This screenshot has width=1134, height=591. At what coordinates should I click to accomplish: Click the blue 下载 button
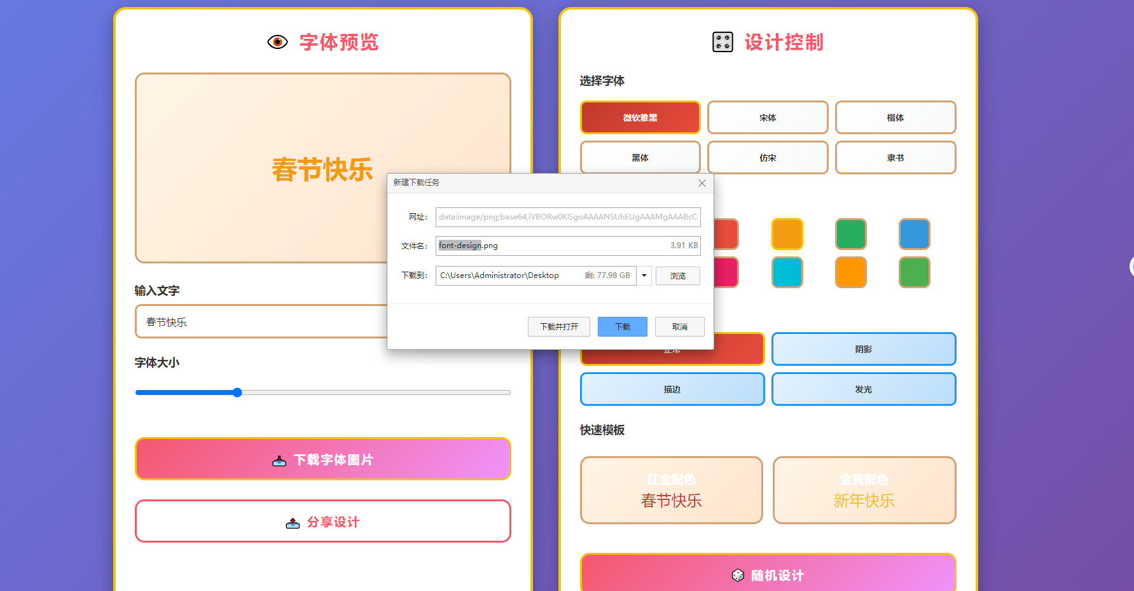tap(622, 326)
